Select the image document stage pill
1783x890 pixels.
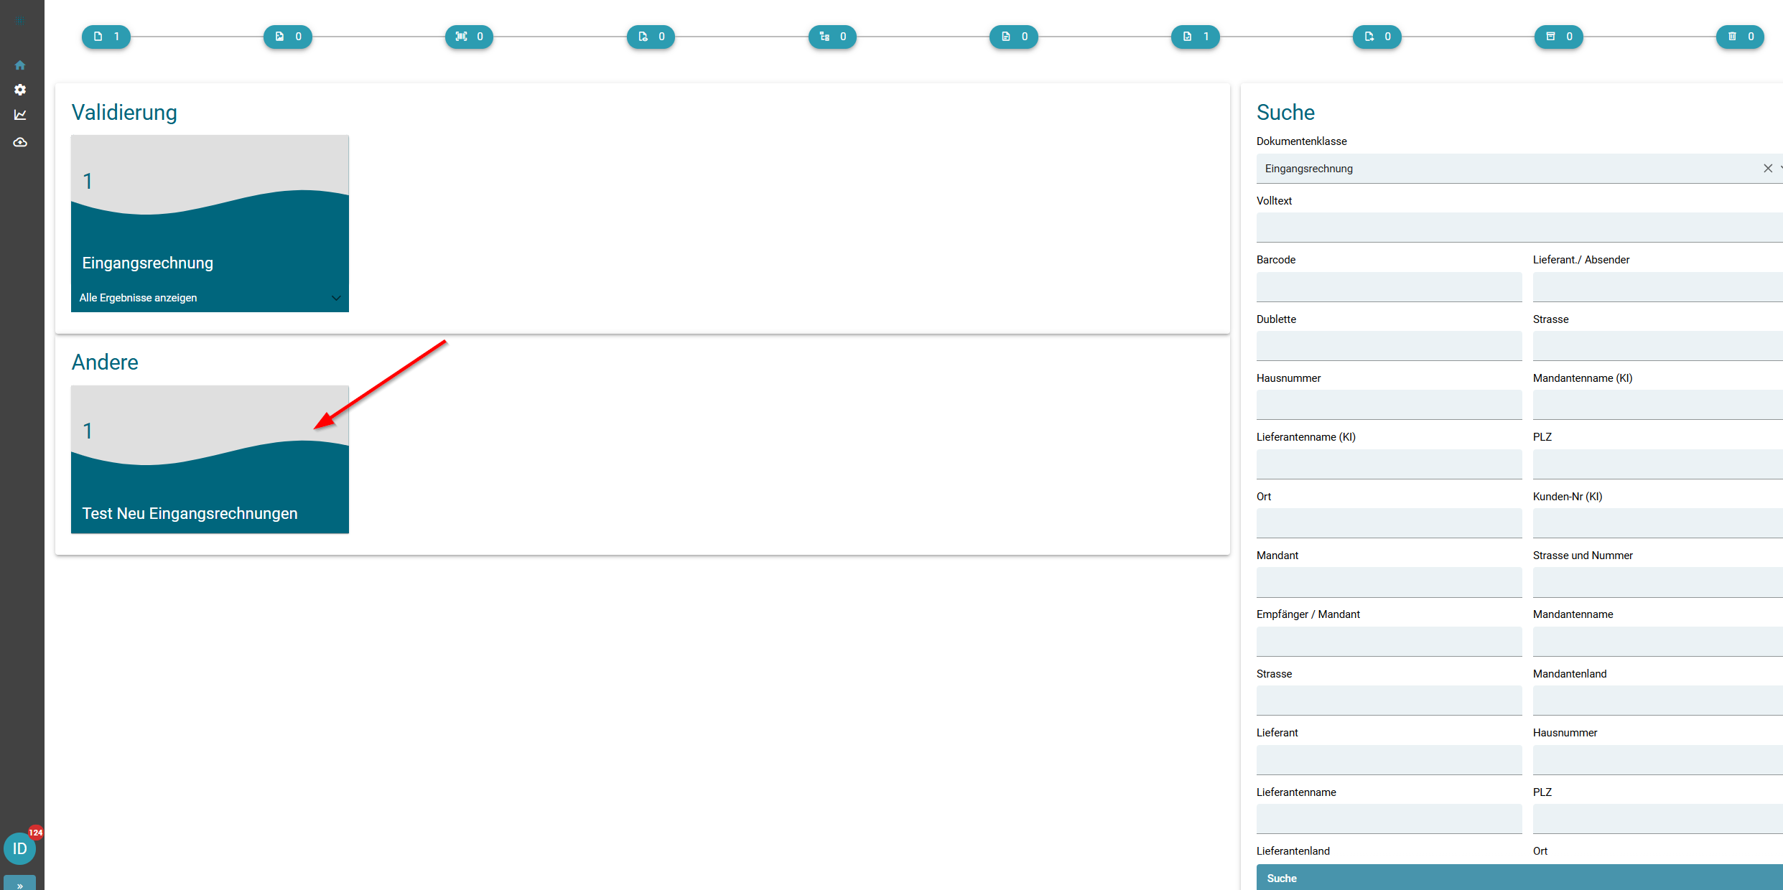[287, 37]
